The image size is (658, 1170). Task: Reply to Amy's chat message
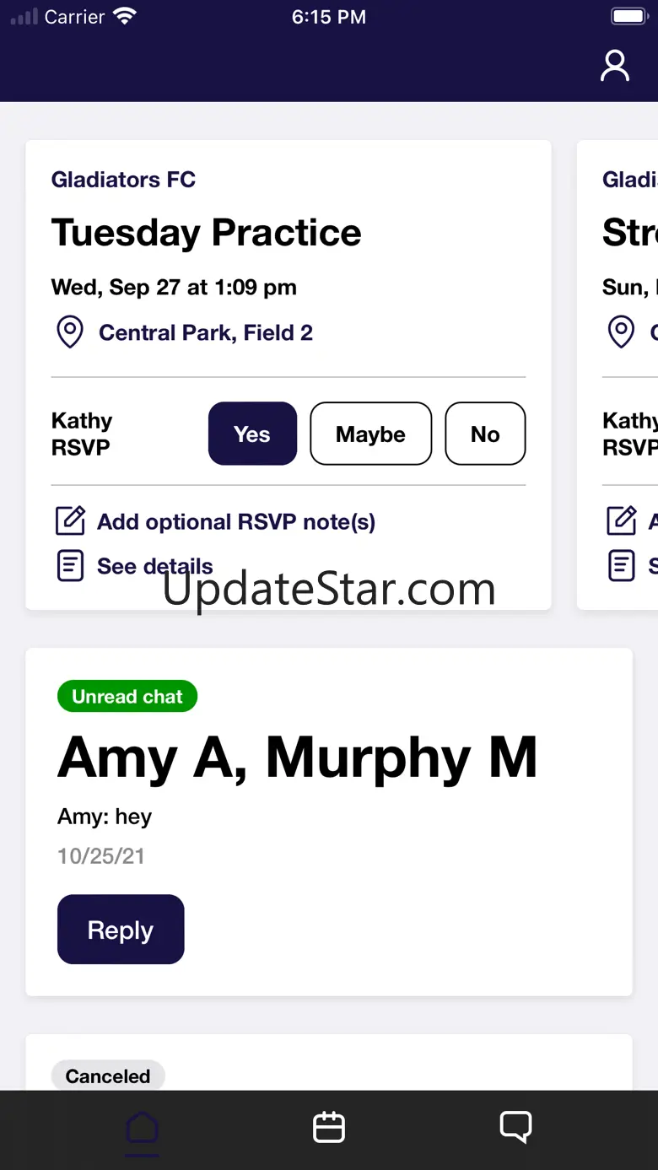pyautogui.click(x=121, y=930)
